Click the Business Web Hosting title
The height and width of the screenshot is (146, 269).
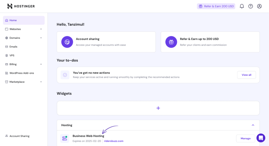88,136
